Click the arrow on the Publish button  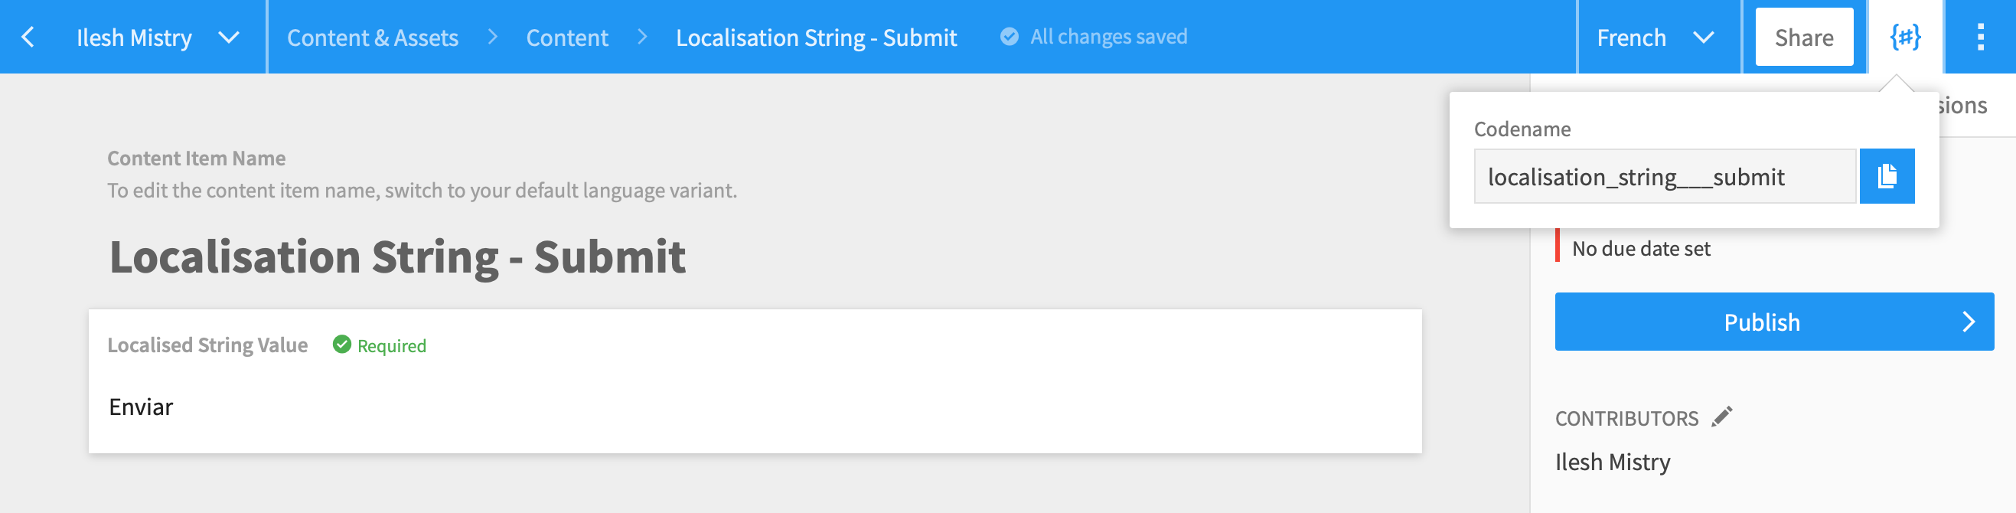(x=1969, y=322)
